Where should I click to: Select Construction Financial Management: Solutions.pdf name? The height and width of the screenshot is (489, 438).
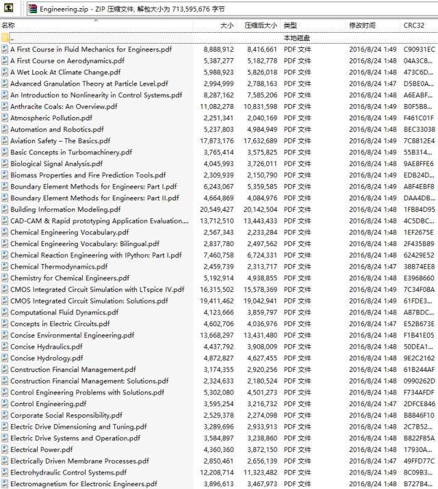click(x=89, y=381)
